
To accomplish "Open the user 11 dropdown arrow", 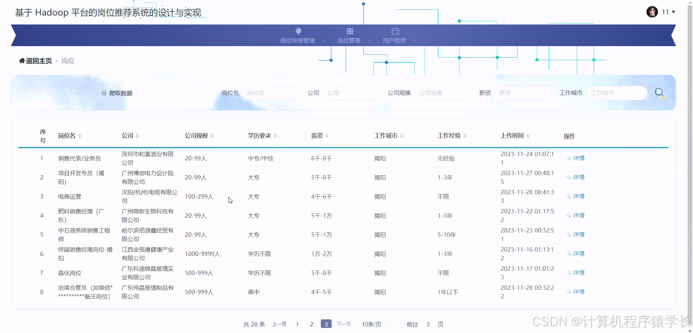I will (x=674, y=12).
